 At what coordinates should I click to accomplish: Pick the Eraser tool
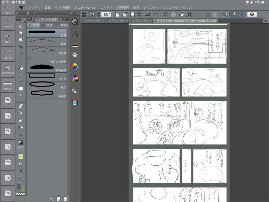point(21,105)
